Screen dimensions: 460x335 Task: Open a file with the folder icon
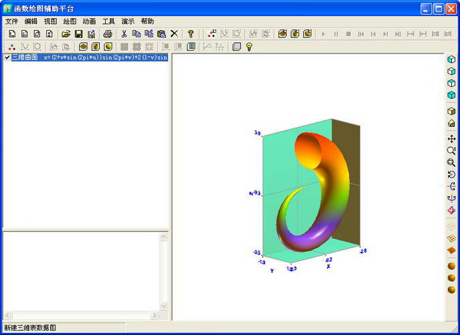tap(66, 33)
